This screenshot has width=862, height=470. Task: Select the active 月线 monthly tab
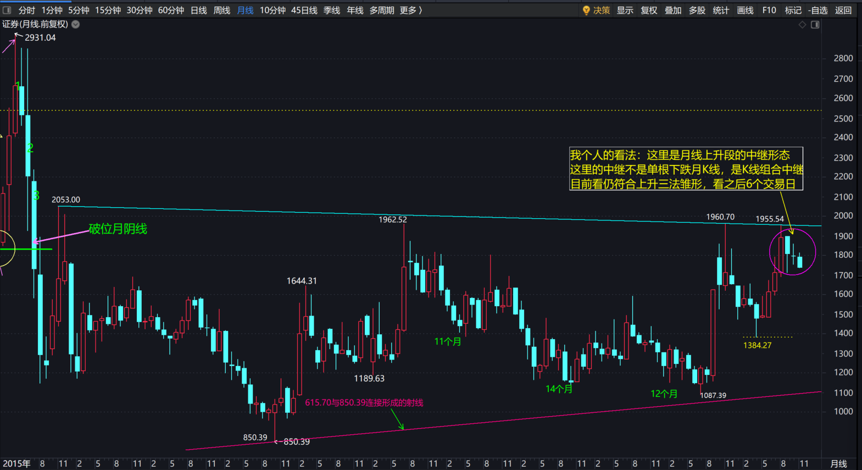click(245, 10)
